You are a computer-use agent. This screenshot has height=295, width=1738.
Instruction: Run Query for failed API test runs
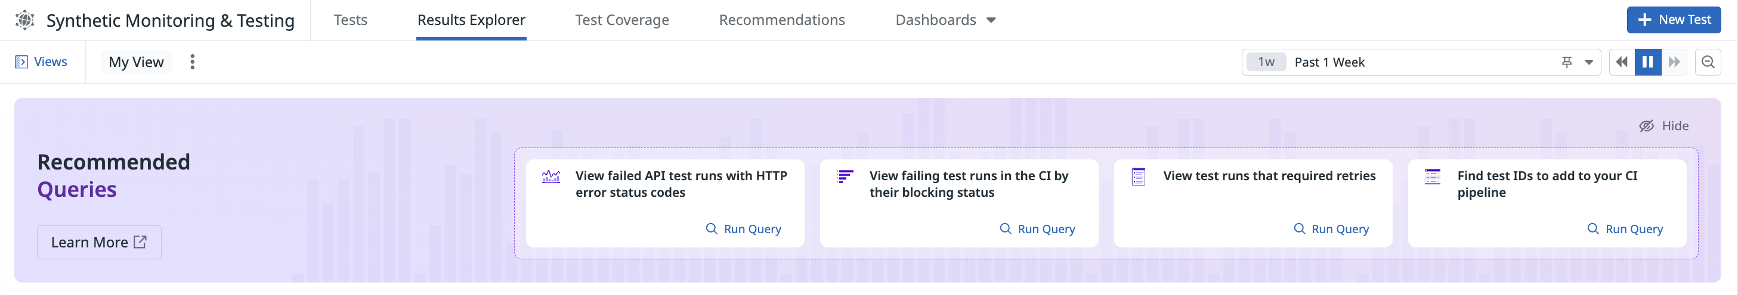743,229
